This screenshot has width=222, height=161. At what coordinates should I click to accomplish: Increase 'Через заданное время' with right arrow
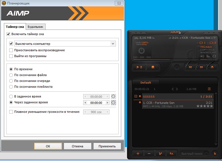click(107, 103)
